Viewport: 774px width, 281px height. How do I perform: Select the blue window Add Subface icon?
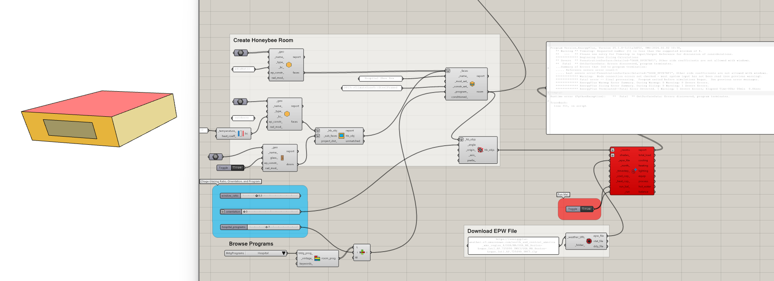point(341,136)
